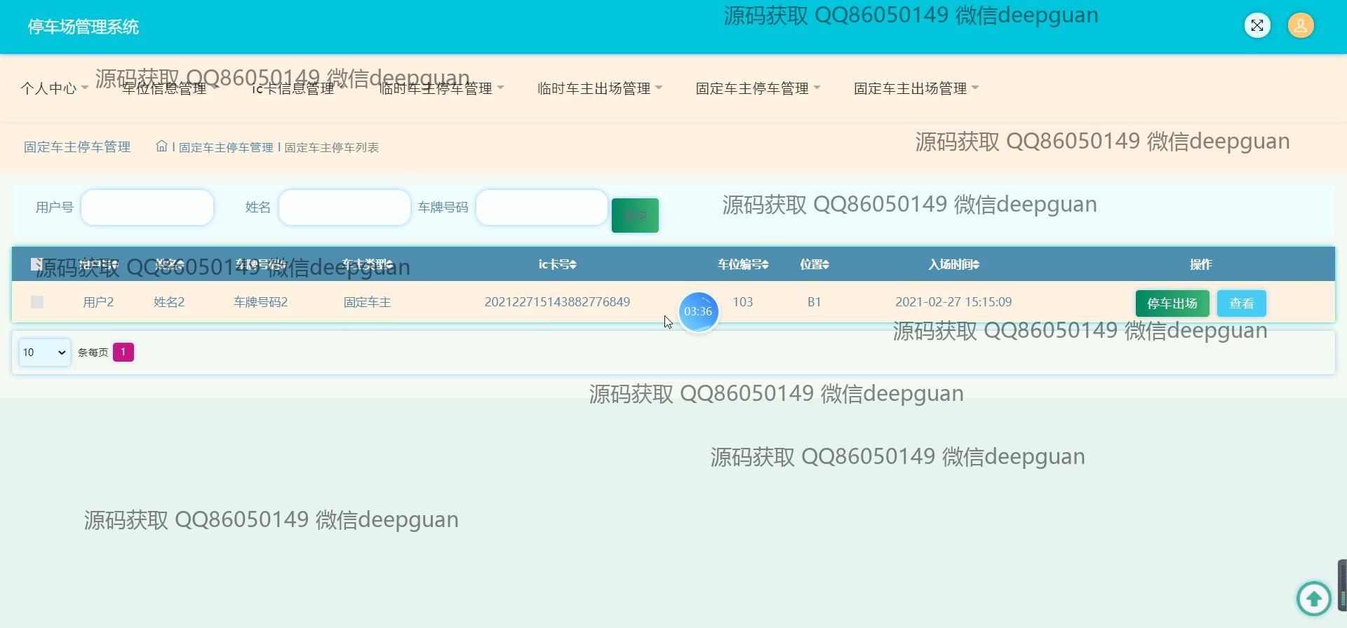Click the 查看 button in the row
The height and width of the screenshot is (628, 1347).
point(1241,303)
